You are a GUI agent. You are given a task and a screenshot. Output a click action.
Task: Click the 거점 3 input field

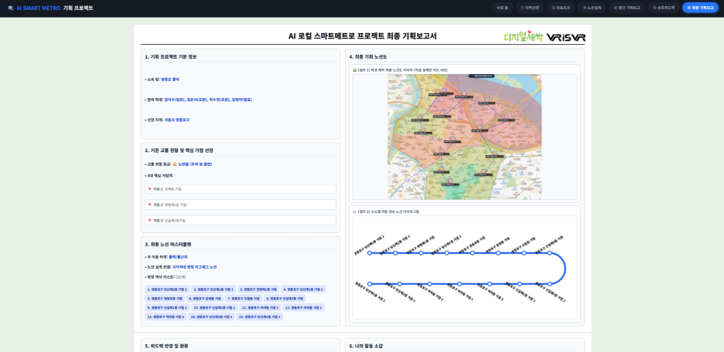point(241,220)
